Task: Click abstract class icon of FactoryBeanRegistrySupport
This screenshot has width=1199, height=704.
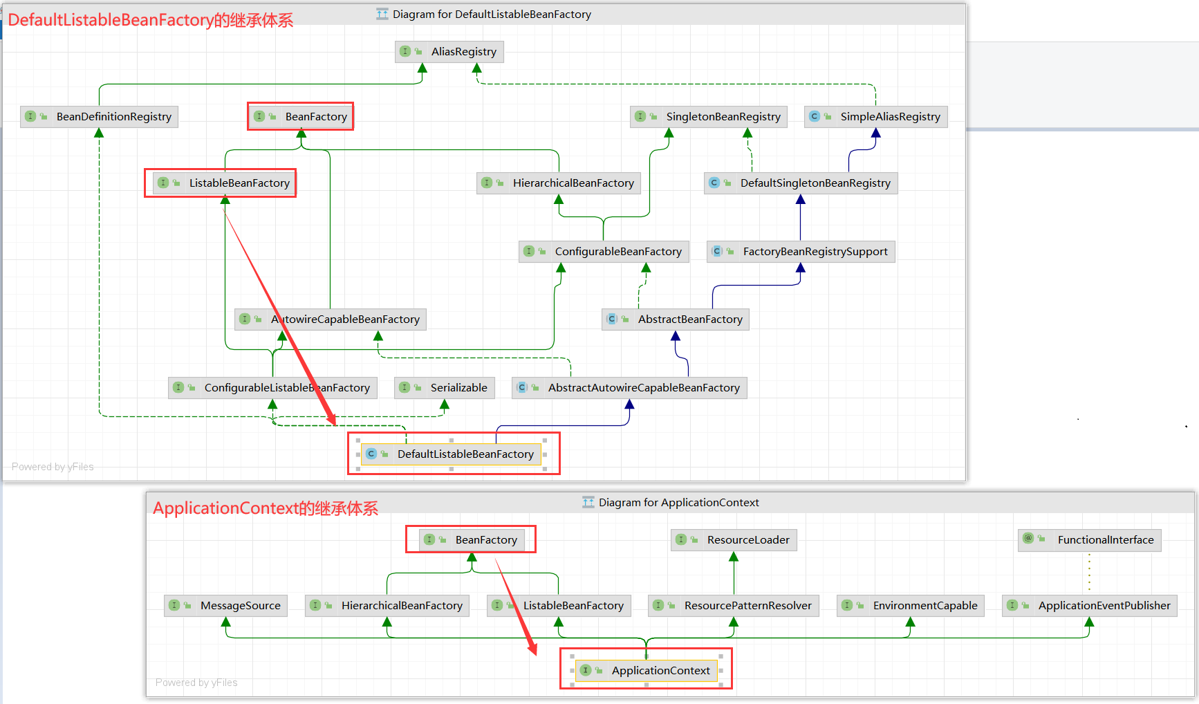Action: click(717, 251)
